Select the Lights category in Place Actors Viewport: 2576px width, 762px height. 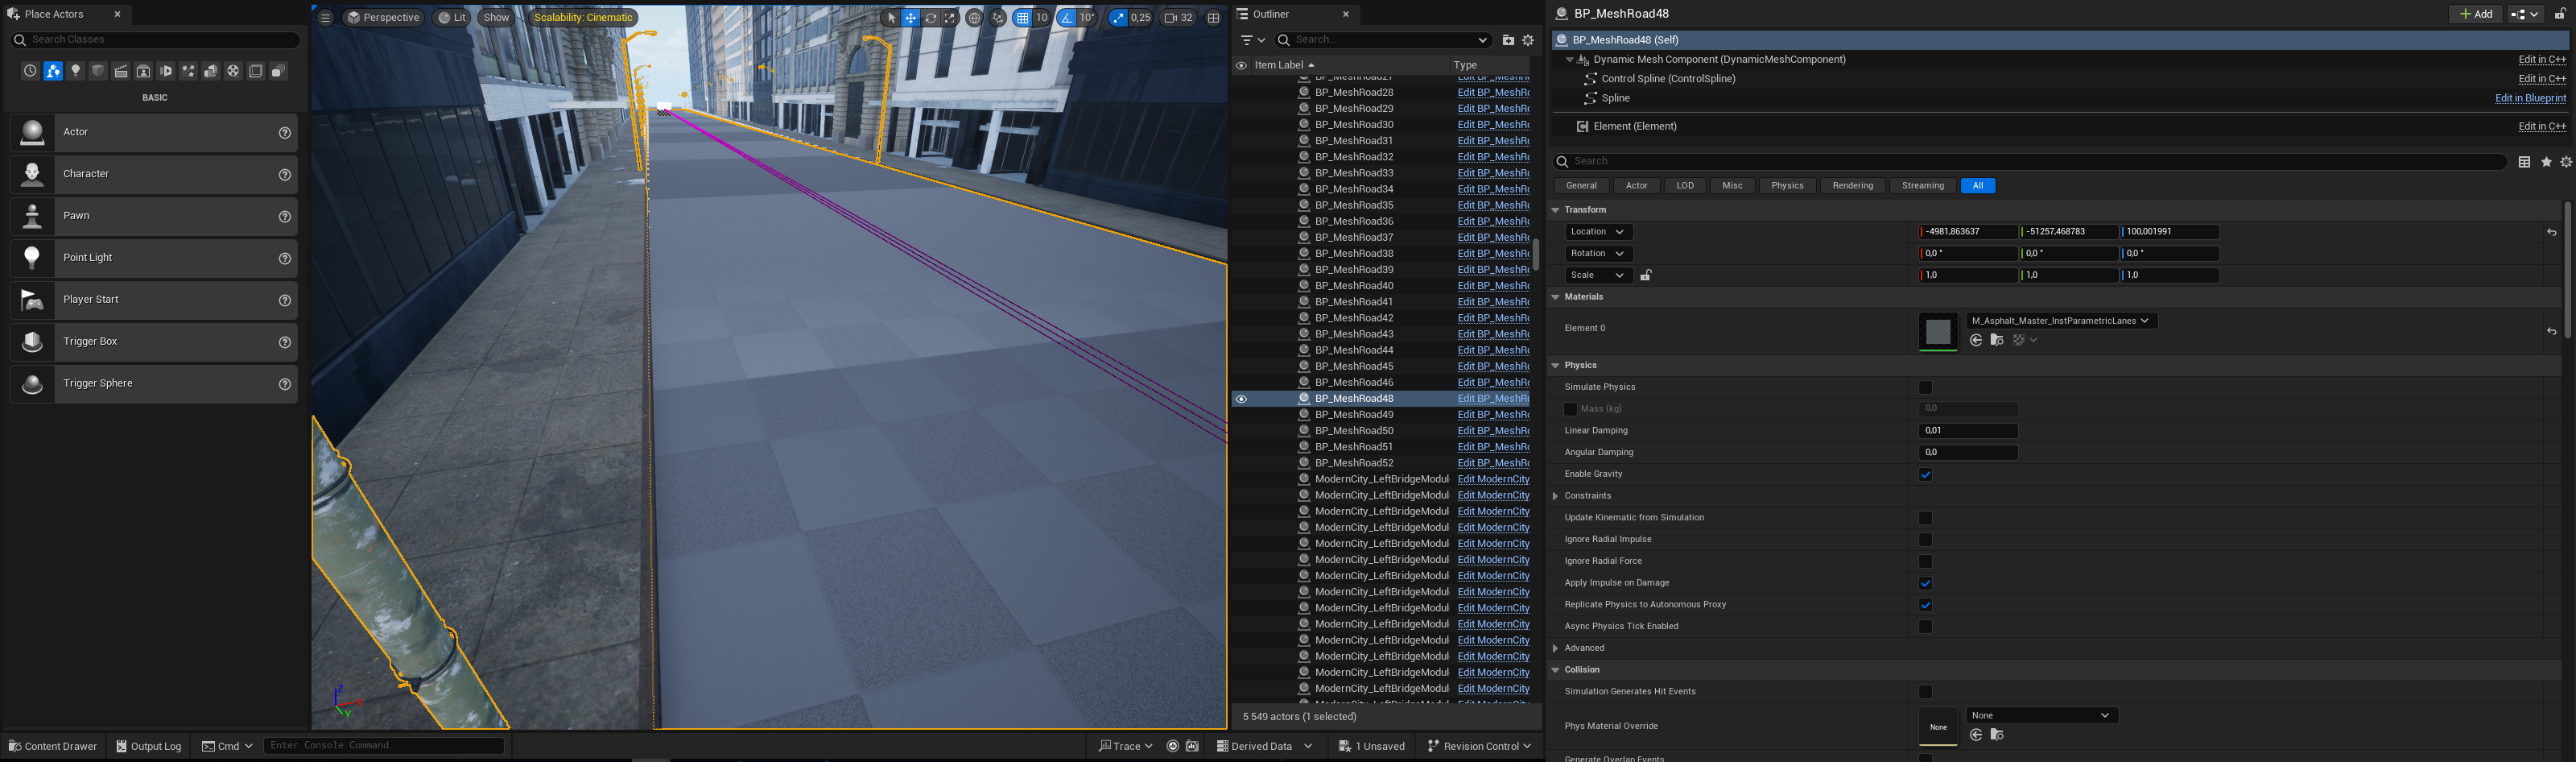click(75, 71)
